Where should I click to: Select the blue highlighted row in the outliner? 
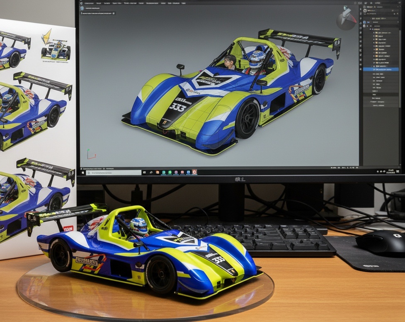(x=381, y=69)
